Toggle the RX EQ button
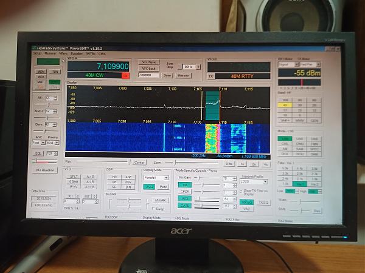This screenshot has height=273, width=365. click(x=247, y=201)
